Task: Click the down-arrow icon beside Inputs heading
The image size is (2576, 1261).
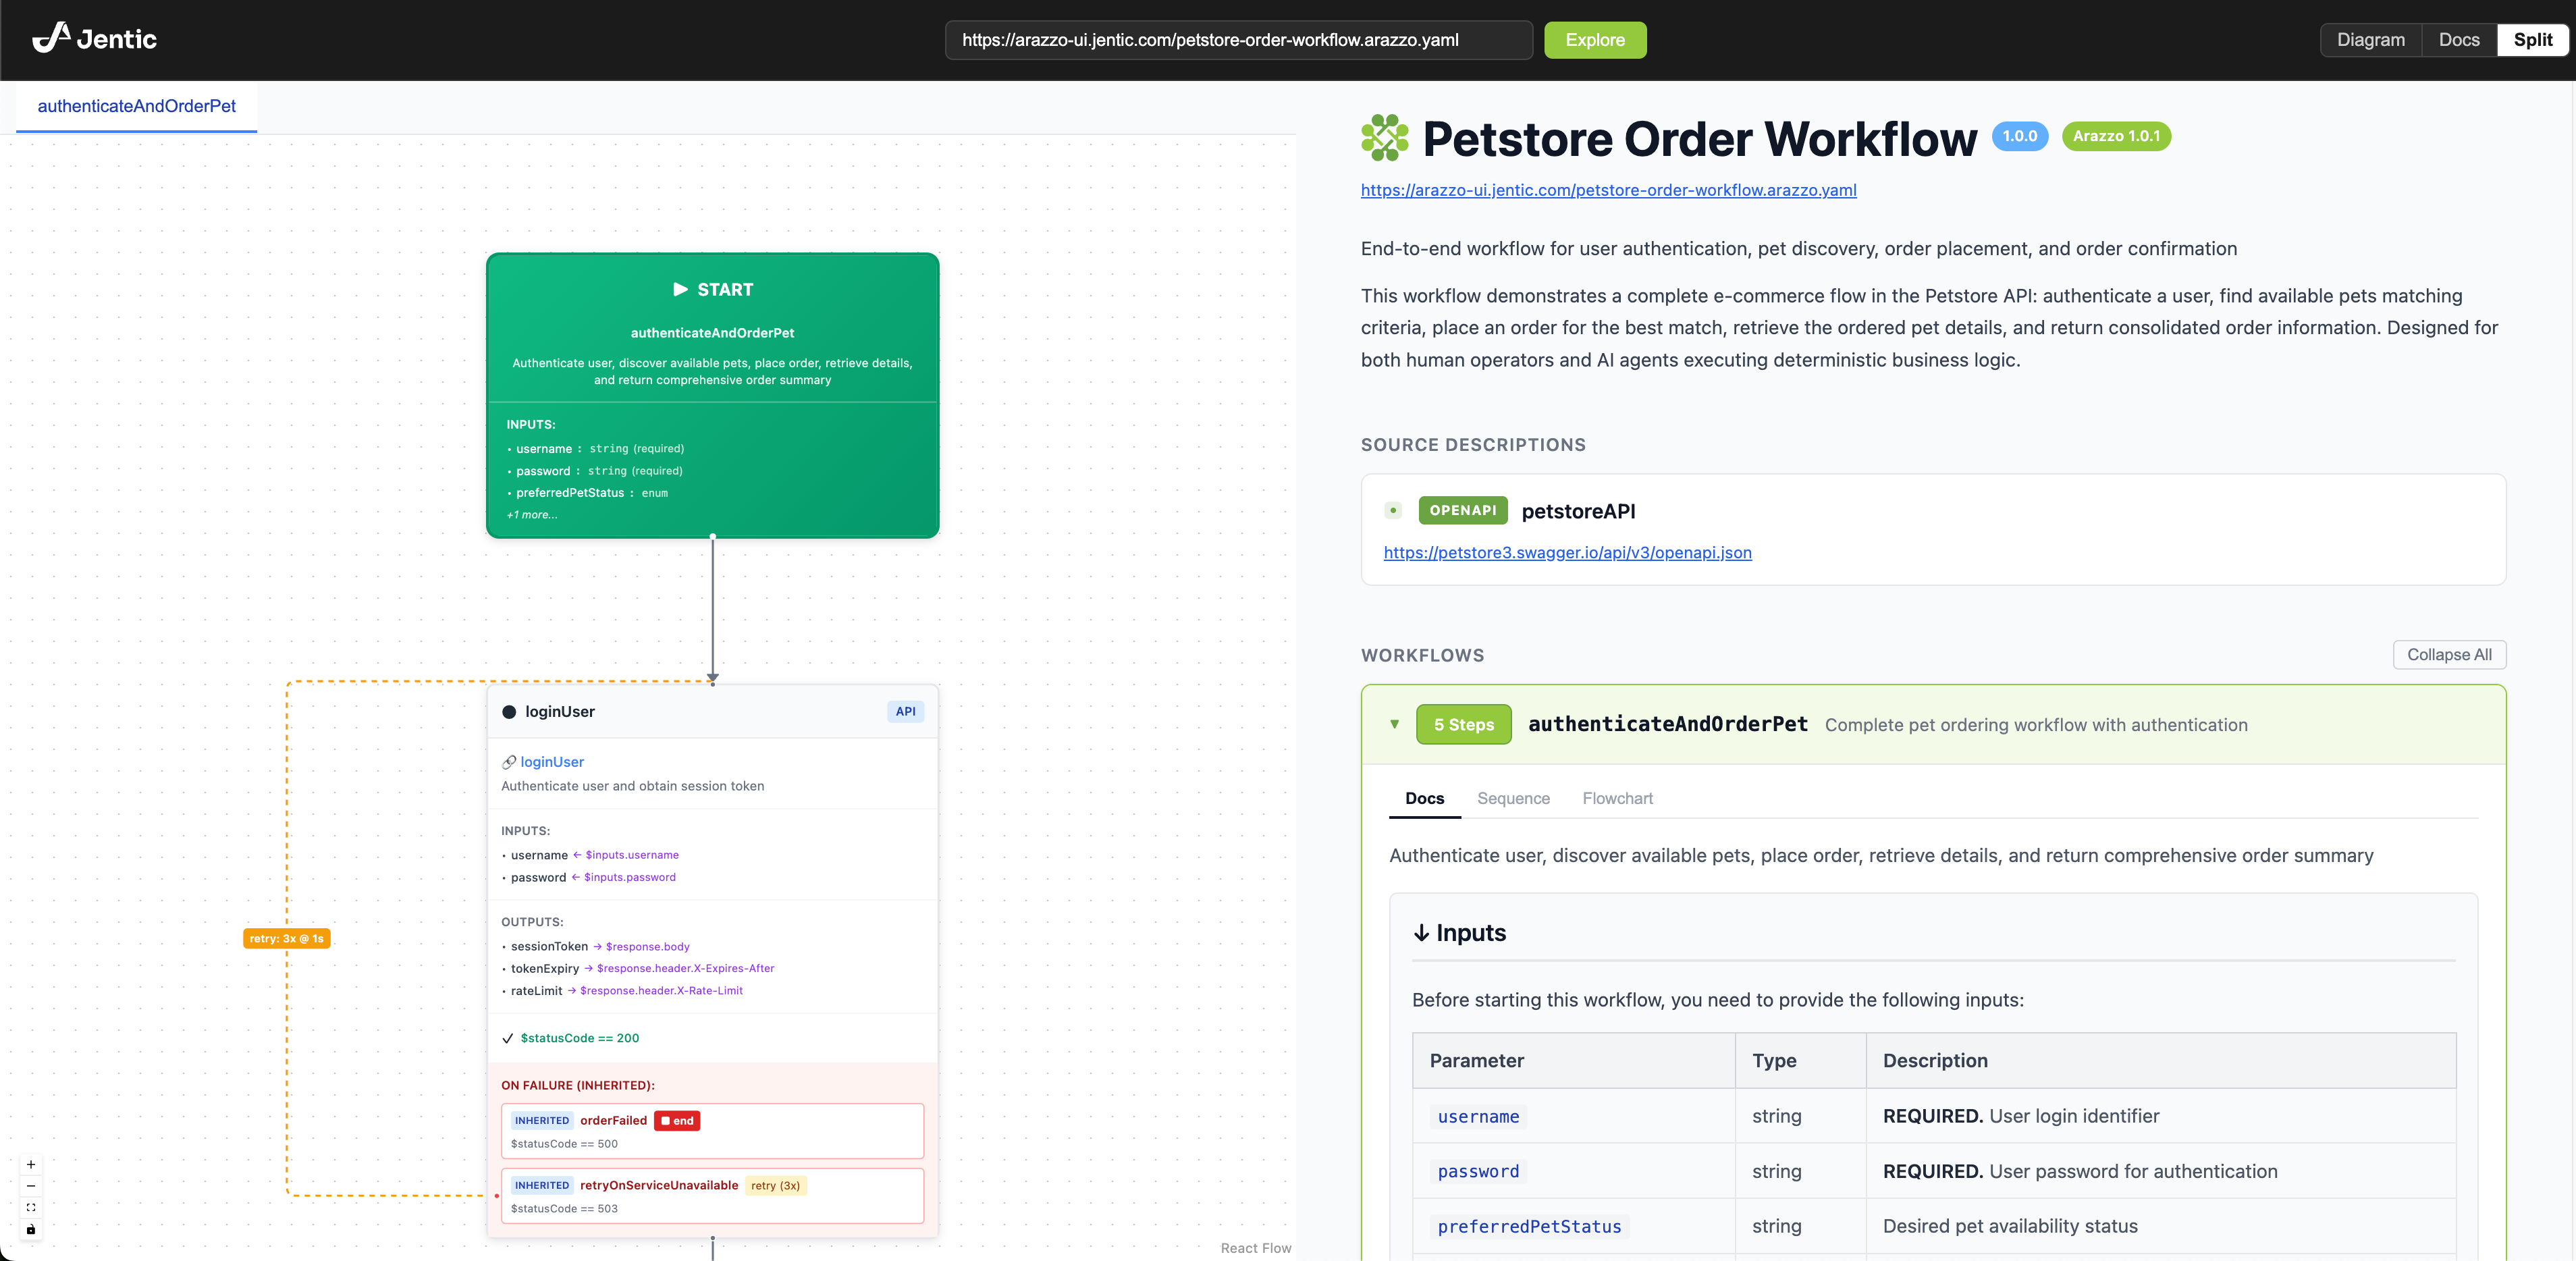Action: click(1421, 934)
